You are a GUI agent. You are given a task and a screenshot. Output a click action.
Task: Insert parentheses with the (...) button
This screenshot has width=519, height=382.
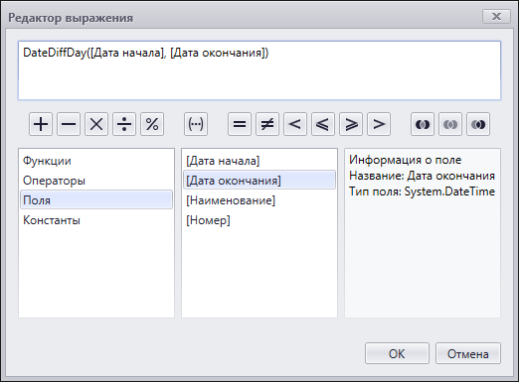click(196, 124)
